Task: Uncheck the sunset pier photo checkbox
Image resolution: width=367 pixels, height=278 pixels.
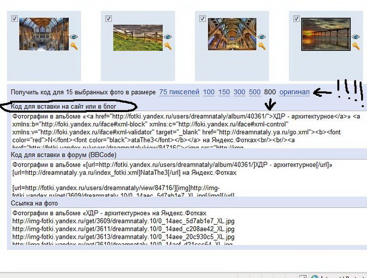Action: 296,18
